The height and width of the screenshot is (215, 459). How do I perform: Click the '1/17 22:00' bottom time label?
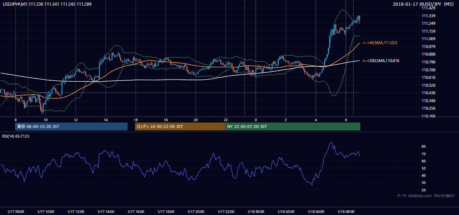point(226,211)
